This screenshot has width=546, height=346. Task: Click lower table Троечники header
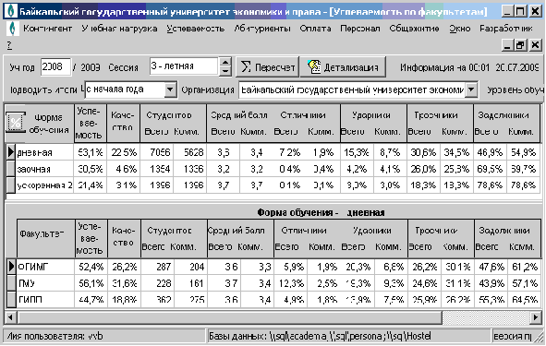point(436,231)
